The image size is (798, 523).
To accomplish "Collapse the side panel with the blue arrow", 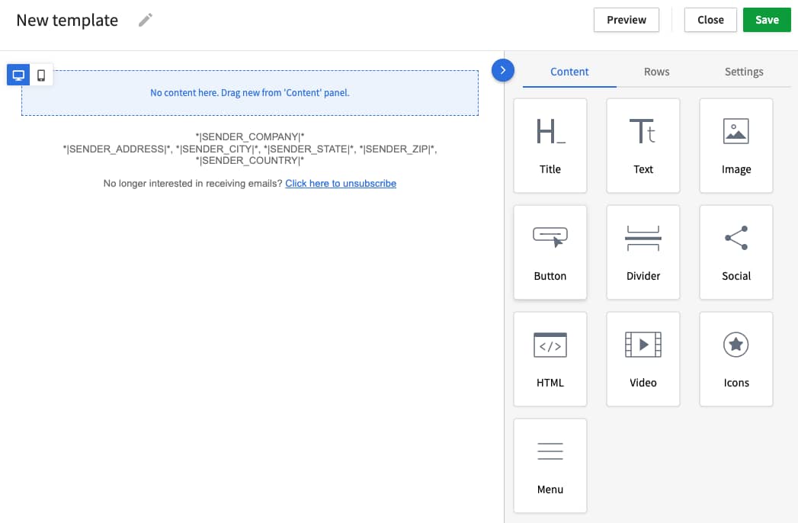I will point(503,70).
